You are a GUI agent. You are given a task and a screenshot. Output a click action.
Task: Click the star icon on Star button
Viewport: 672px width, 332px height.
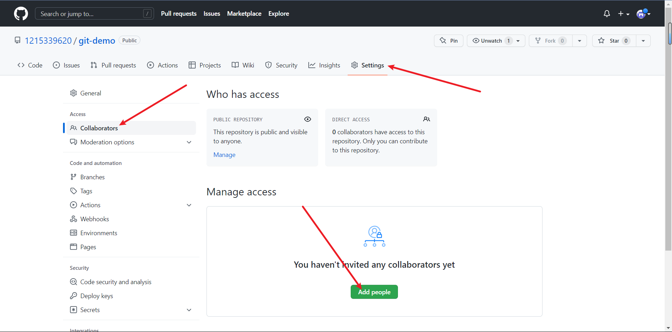pos(601,41)
